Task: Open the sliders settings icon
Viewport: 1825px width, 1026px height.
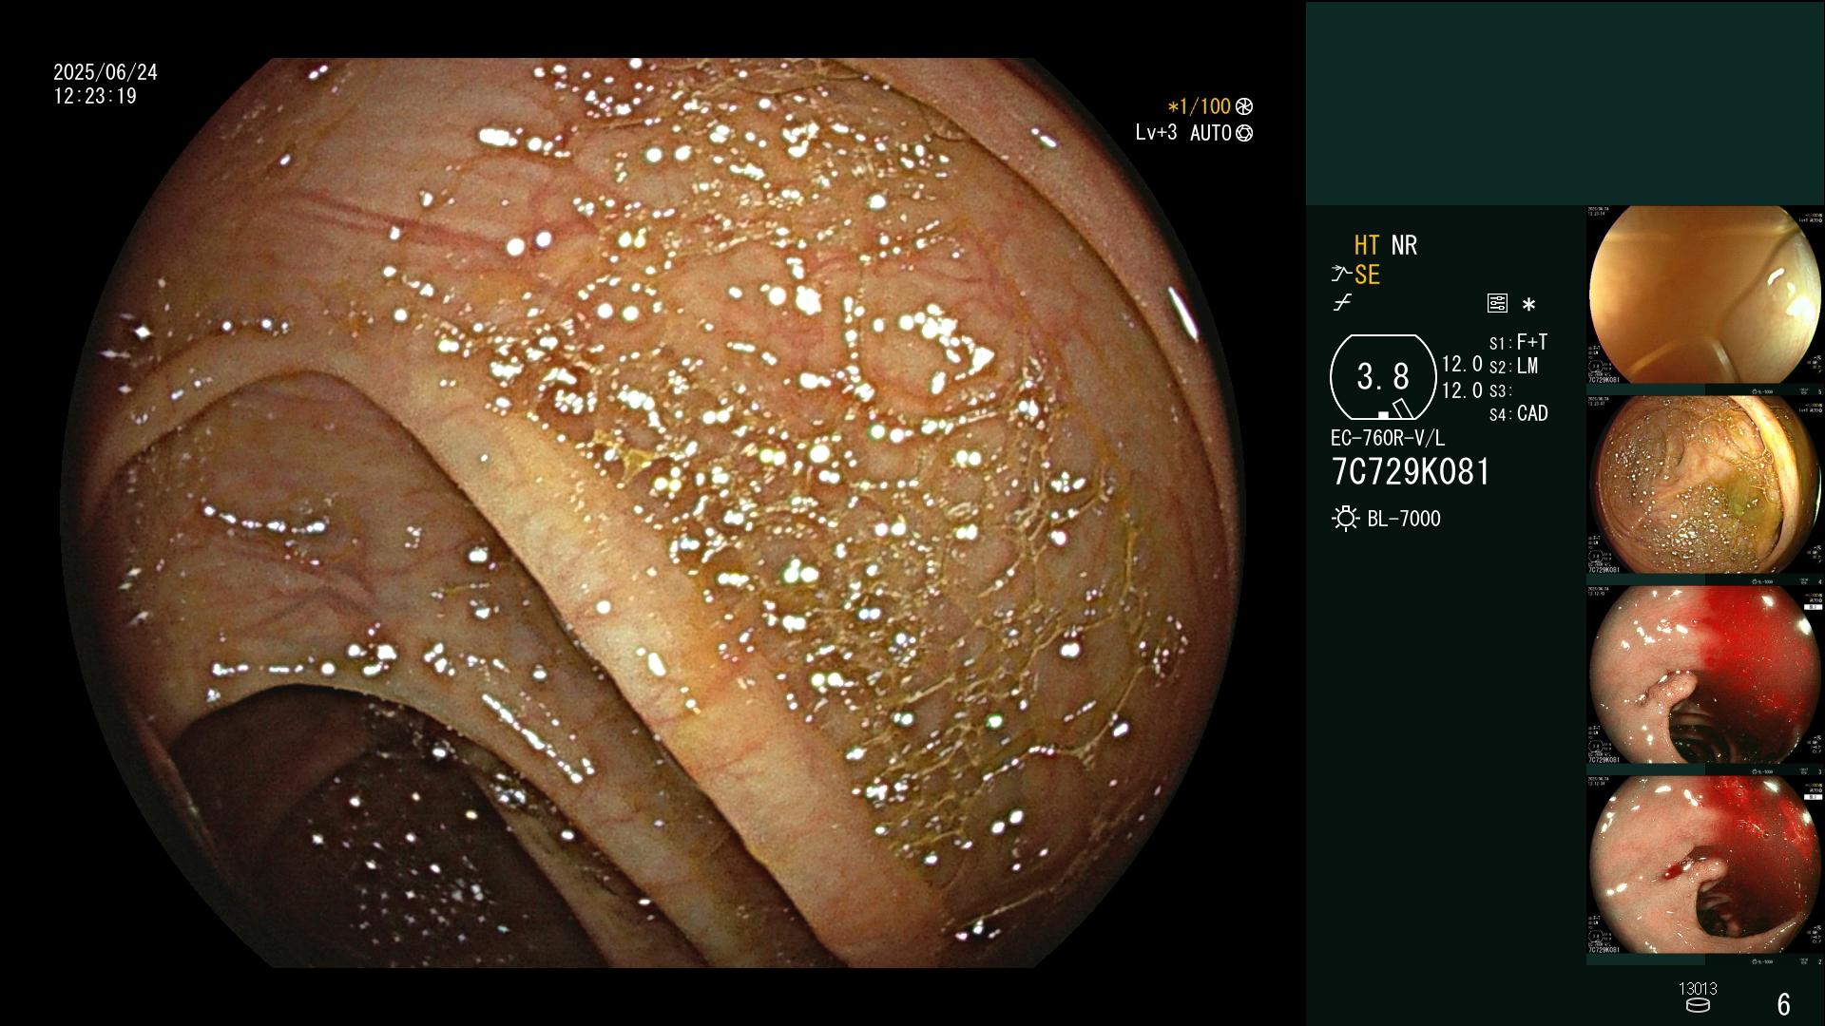Action: pyautogui.click(x=1497, y=304)
